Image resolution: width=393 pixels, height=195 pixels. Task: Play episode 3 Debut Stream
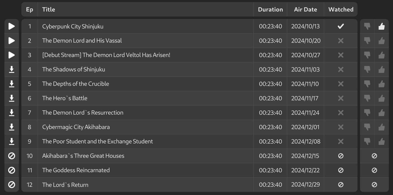[x=11, y=55]
